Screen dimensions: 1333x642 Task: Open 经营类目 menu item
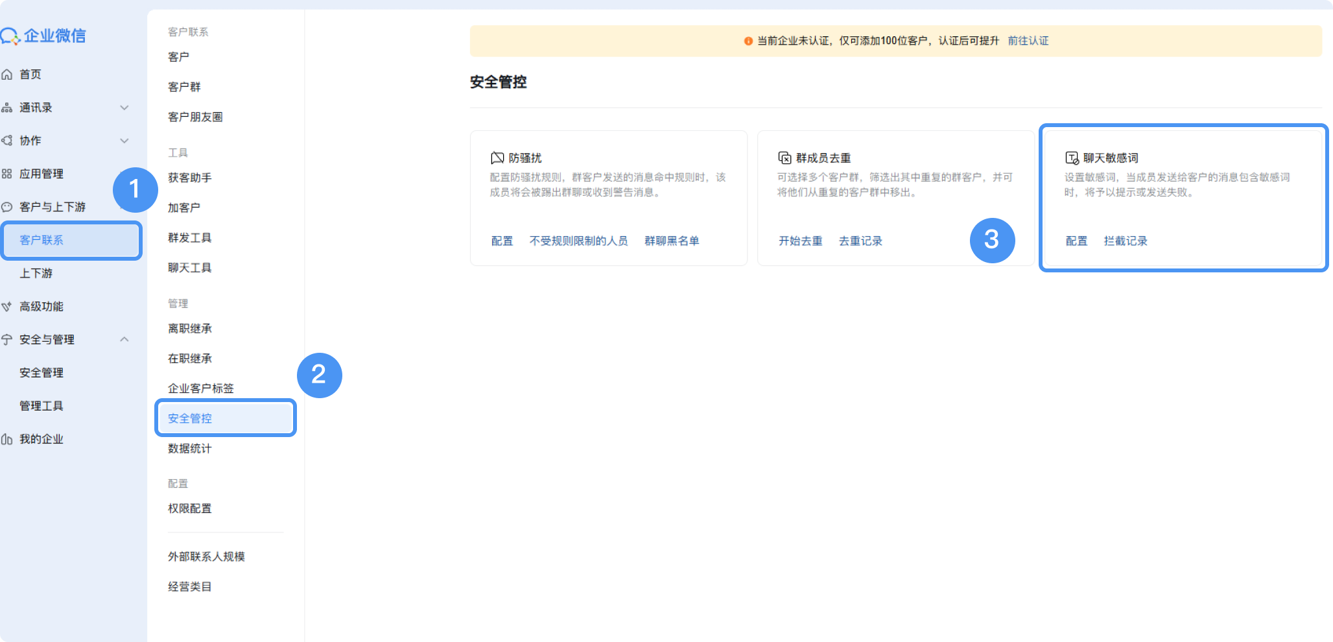(x=190, y=587)
